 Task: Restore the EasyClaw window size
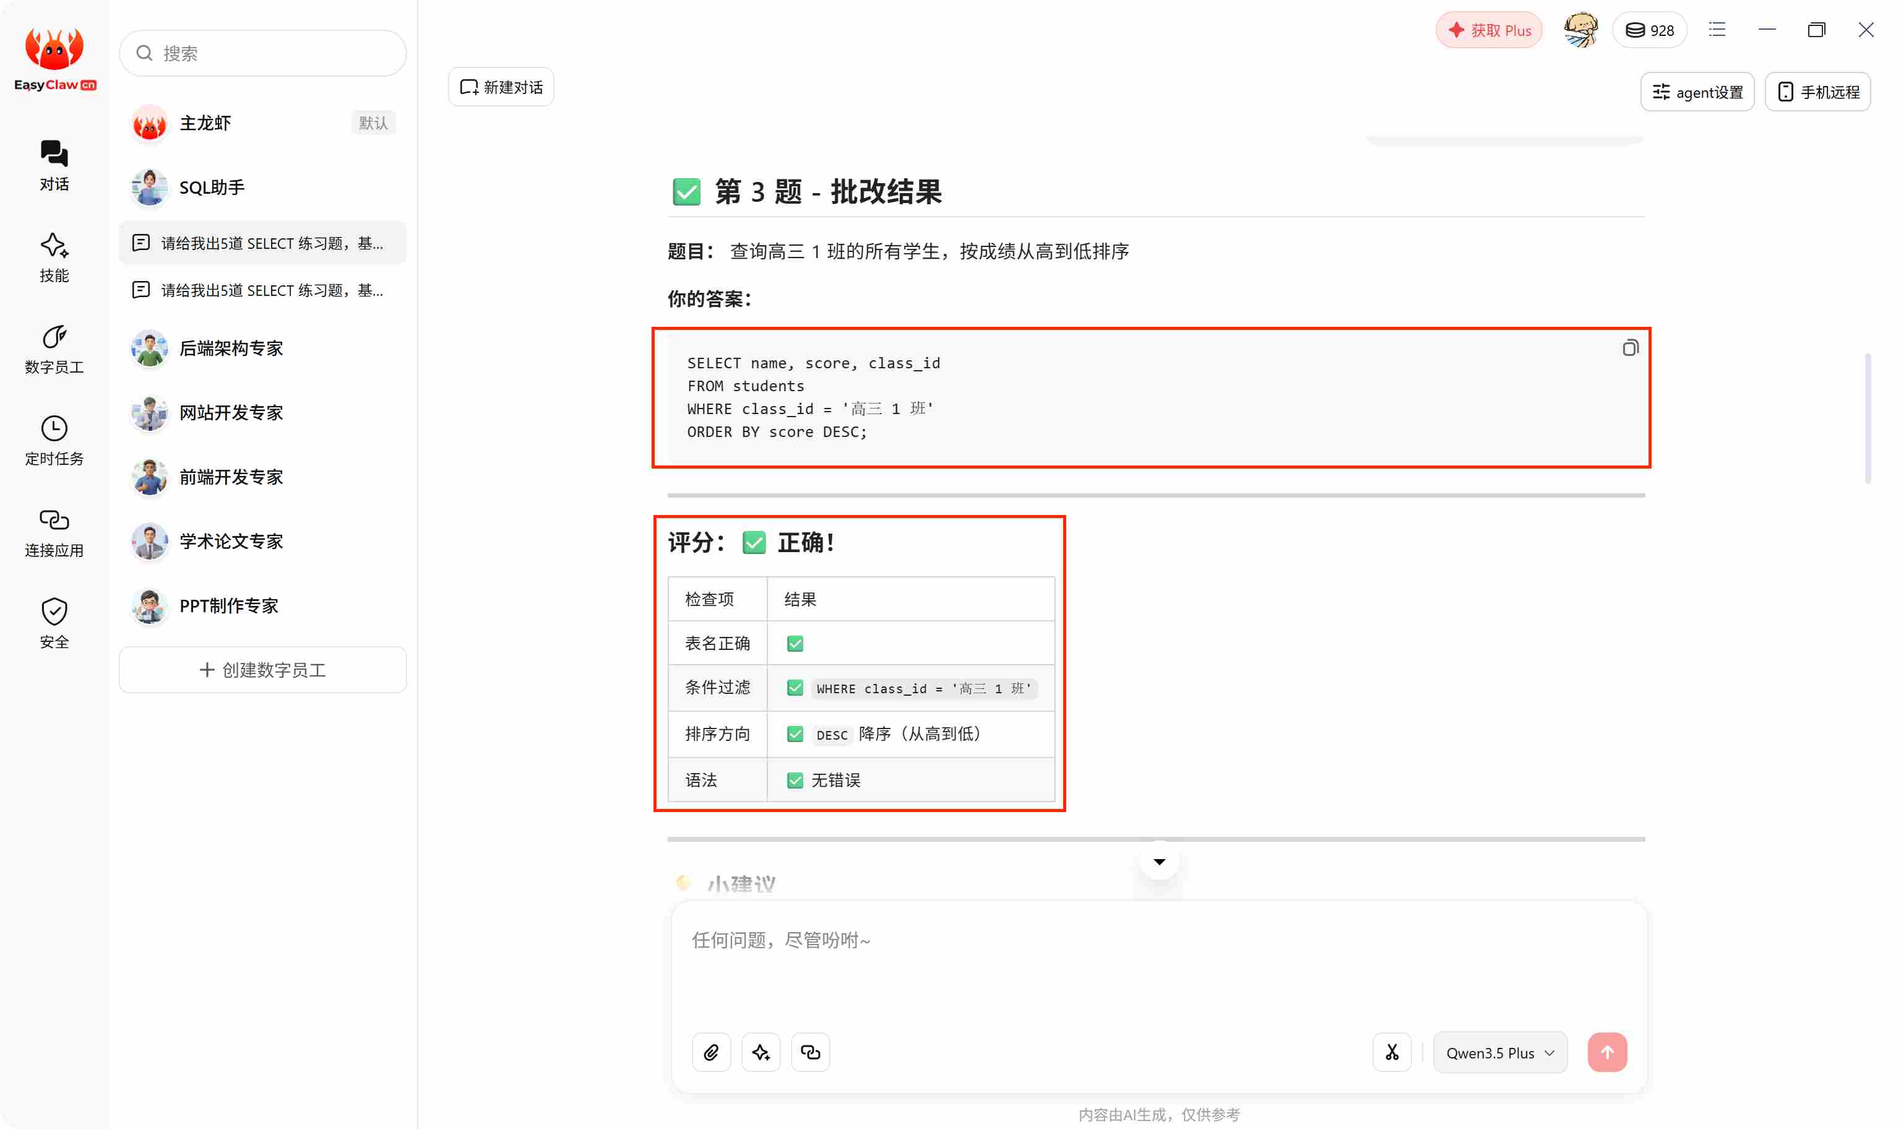coord(1816,30)
